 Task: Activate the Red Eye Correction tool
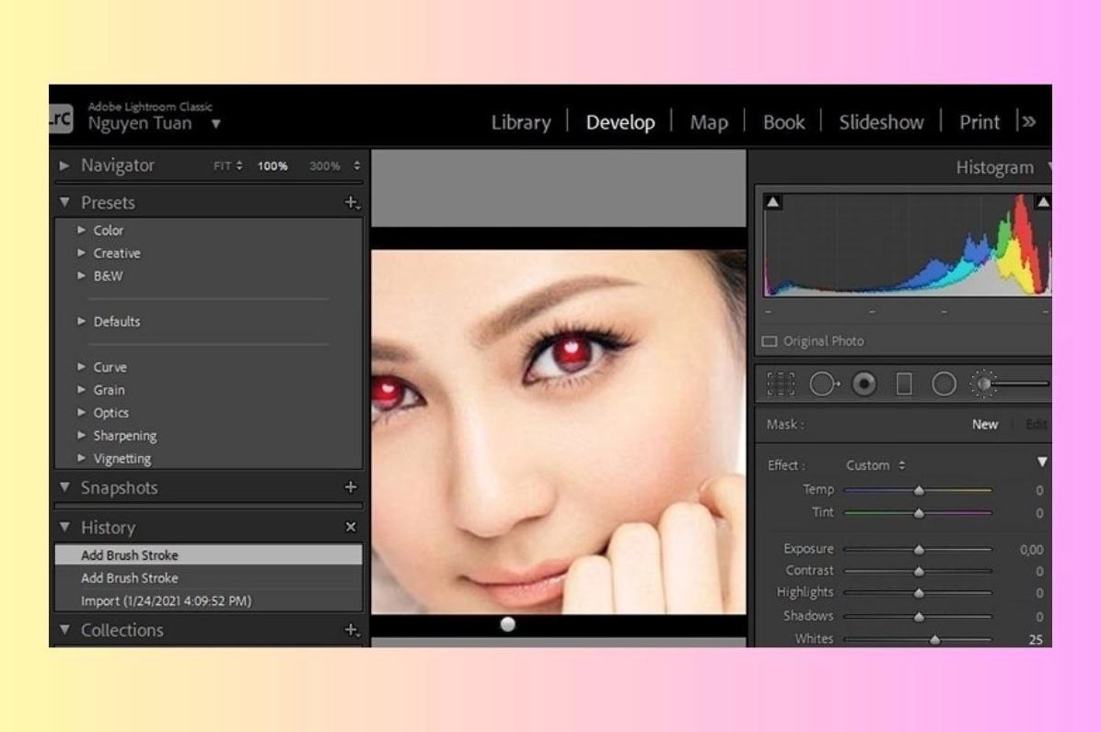(863, 384)
